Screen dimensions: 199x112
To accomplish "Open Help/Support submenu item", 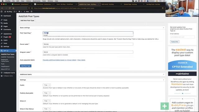I will click(5, 66).
